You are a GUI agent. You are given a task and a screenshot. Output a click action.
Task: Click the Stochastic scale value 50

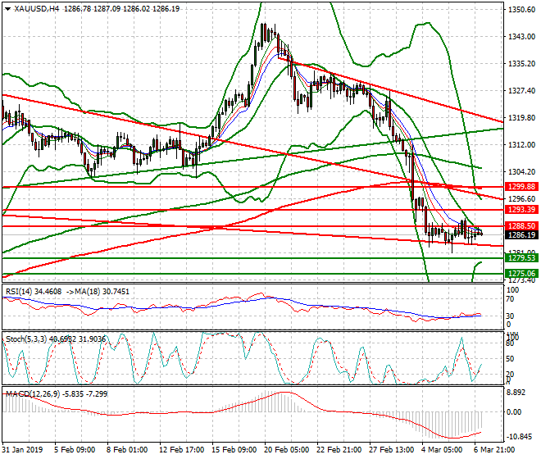click(x=511, y=359)
